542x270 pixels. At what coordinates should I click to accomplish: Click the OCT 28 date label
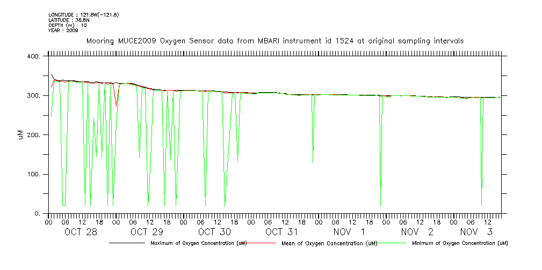(x=81, y=232)
